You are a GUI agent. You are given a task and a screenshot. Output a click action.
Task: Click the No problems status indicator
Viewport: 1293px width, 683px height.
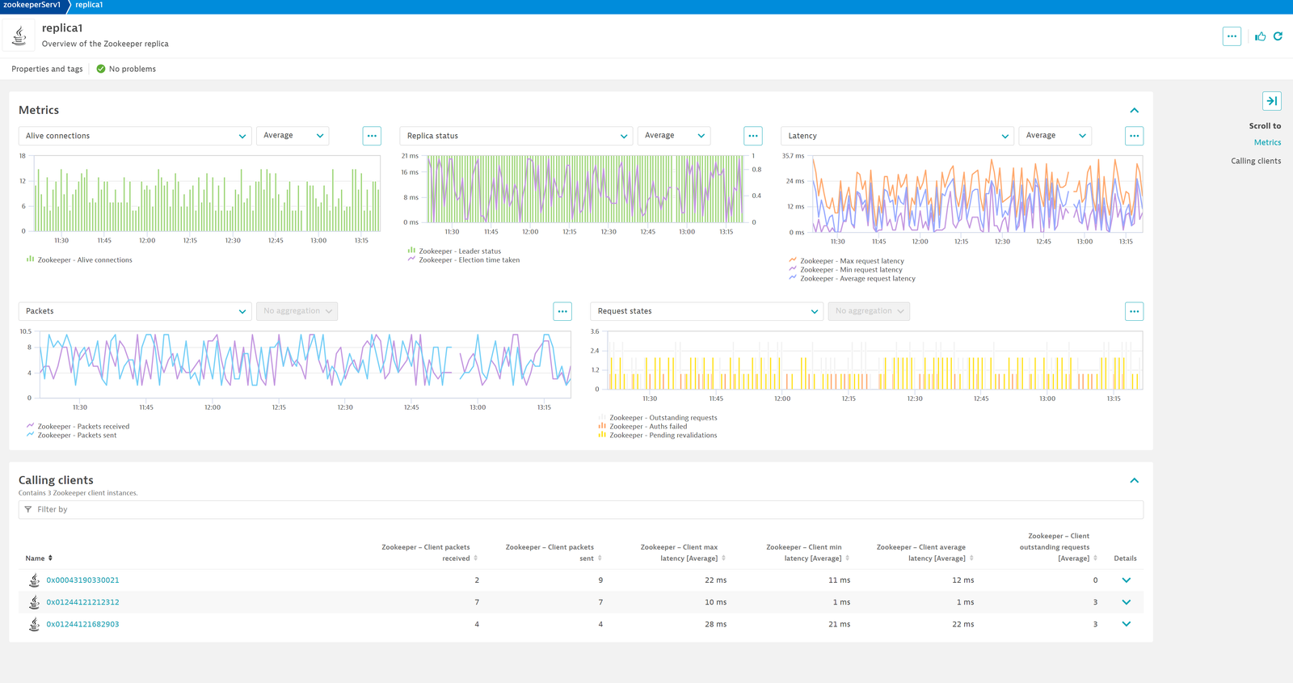[126, 69]
